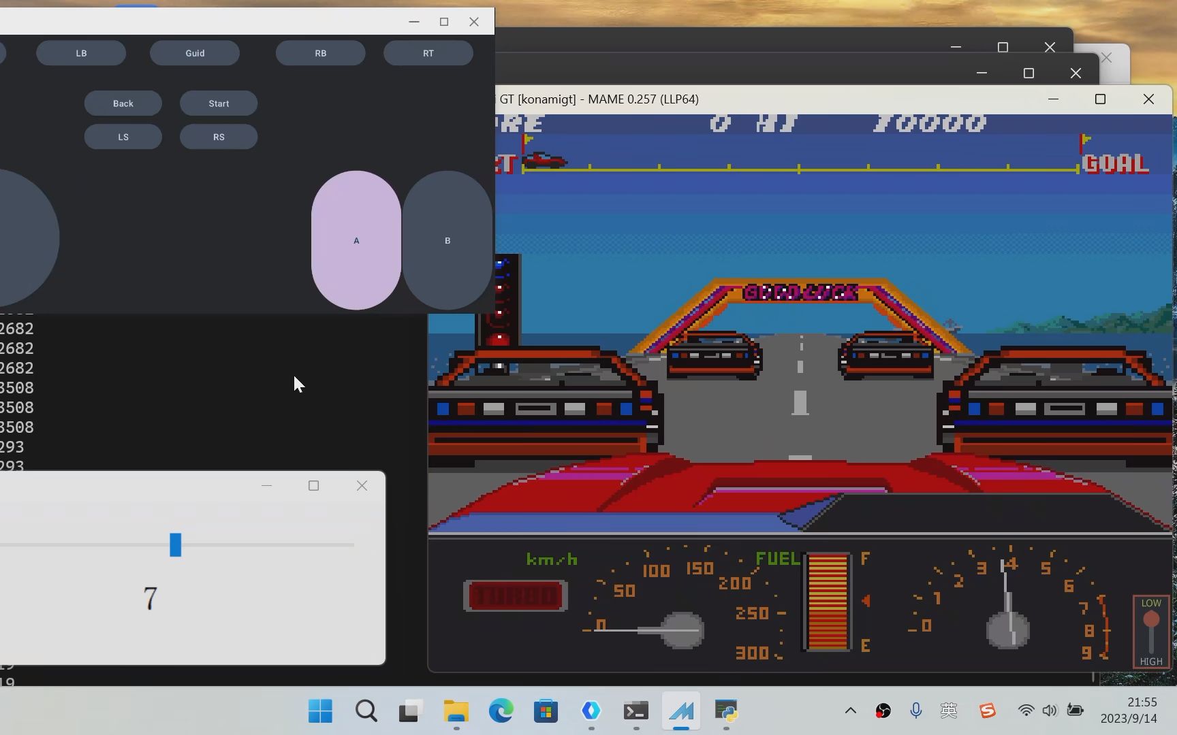
Task: Maximize the MAME window
Action: (1100, 99)
